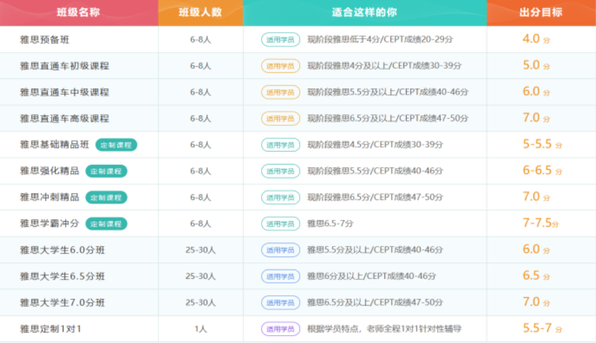Image resolution: width=596 pixels, height=343 pixels.
Task: Click 现阶段雅思6.5分及以上/CEPT成绩47-50分 description
Action: coord(388,119)
